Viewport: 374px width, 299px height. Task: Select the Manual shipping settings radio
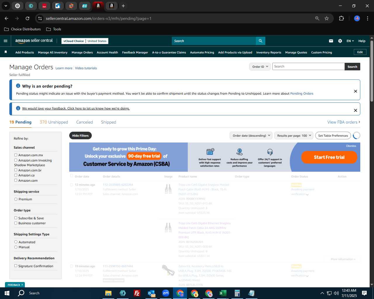(x=16, y=247)
